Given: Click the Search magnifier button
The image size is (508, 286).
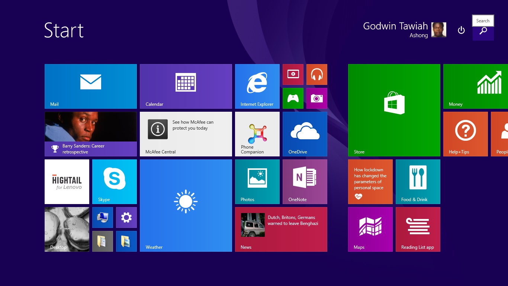Looking at the screenshot, I should pyautogui.click(x=483, y=31).
